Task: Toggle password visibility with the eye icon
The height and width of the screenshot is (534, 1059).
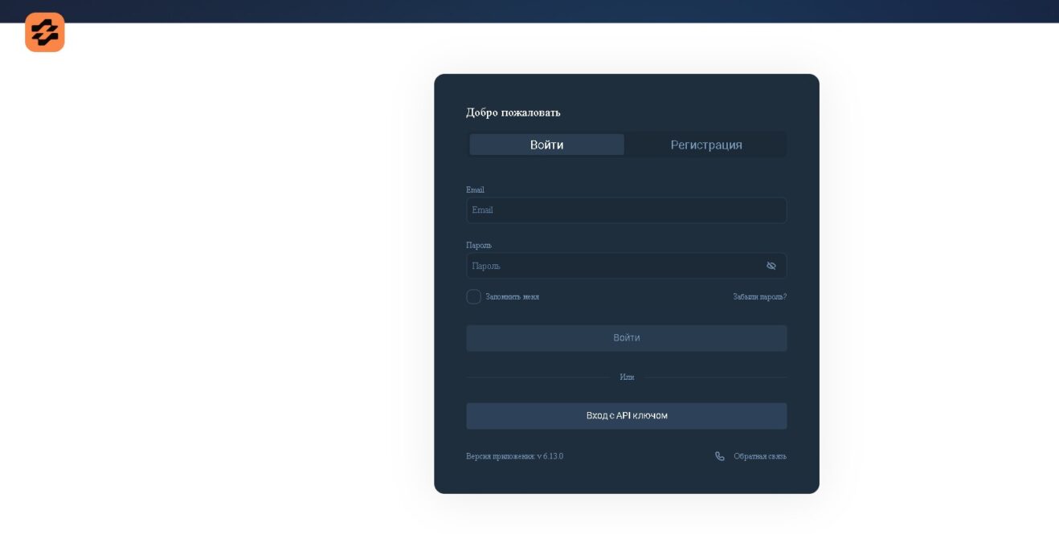Action: pyautogui.click(x=771, y=266)
